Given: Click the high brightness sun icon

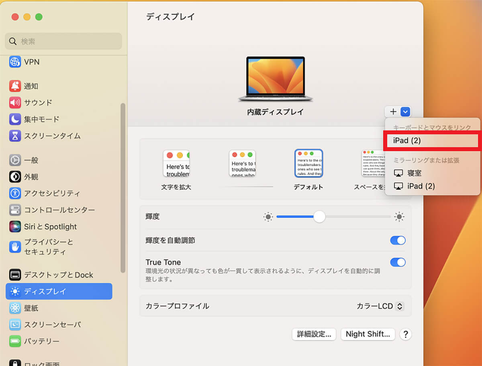Looking at the screenshot, I should [399, 217].
